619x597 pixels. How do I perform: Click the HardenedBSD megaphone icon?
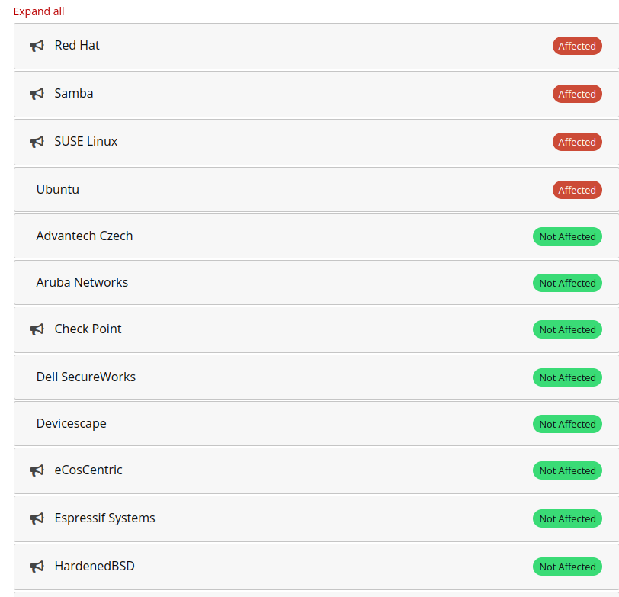[x=37, y=567]
